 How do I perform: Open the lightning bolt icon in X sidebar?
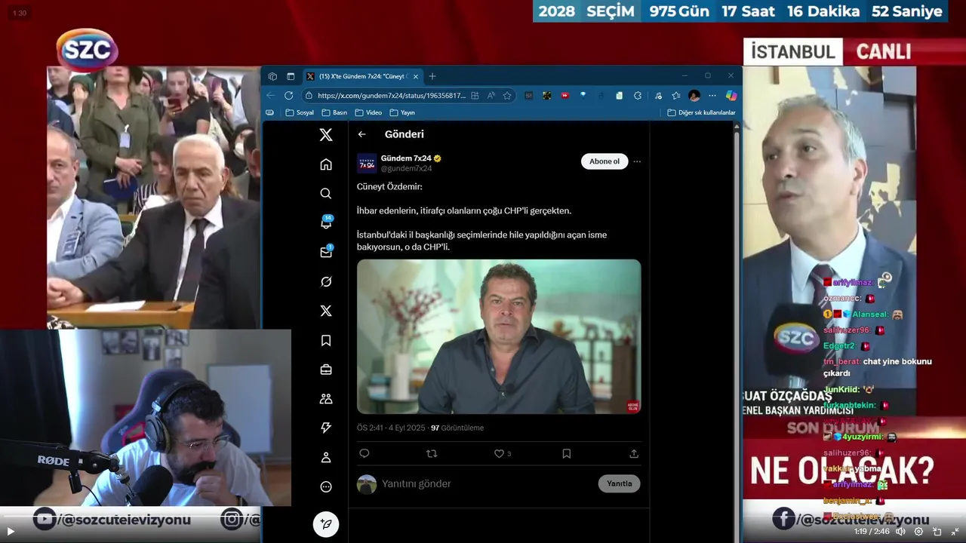326,428
